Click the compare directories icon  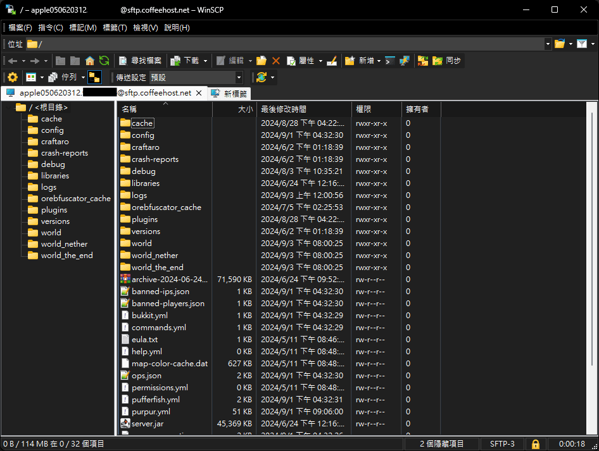[423, 61]
